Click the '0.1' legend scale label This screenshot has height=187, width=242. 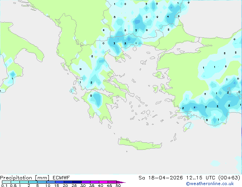4,185
